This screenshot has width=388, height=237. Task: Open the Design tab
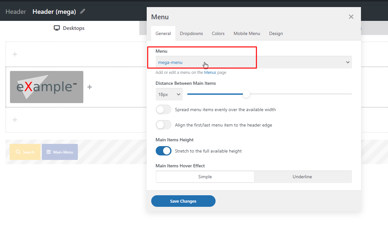pyautogui.click(x=276, y=33)
